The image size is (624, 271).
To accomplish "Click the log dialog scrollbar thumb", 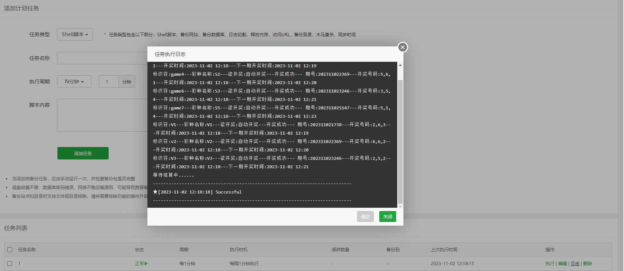I will [400, 142].
